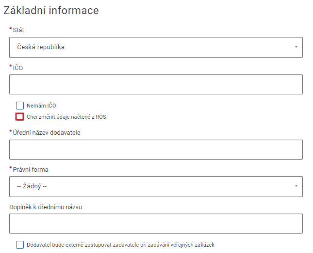Check the external representation of zadavatele checkbox
313x253 pixels.
20,245
